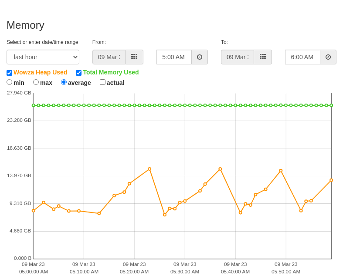Open the From date calendar picker icon
This screenshot has width=343, height=276.
pos(134,57)
